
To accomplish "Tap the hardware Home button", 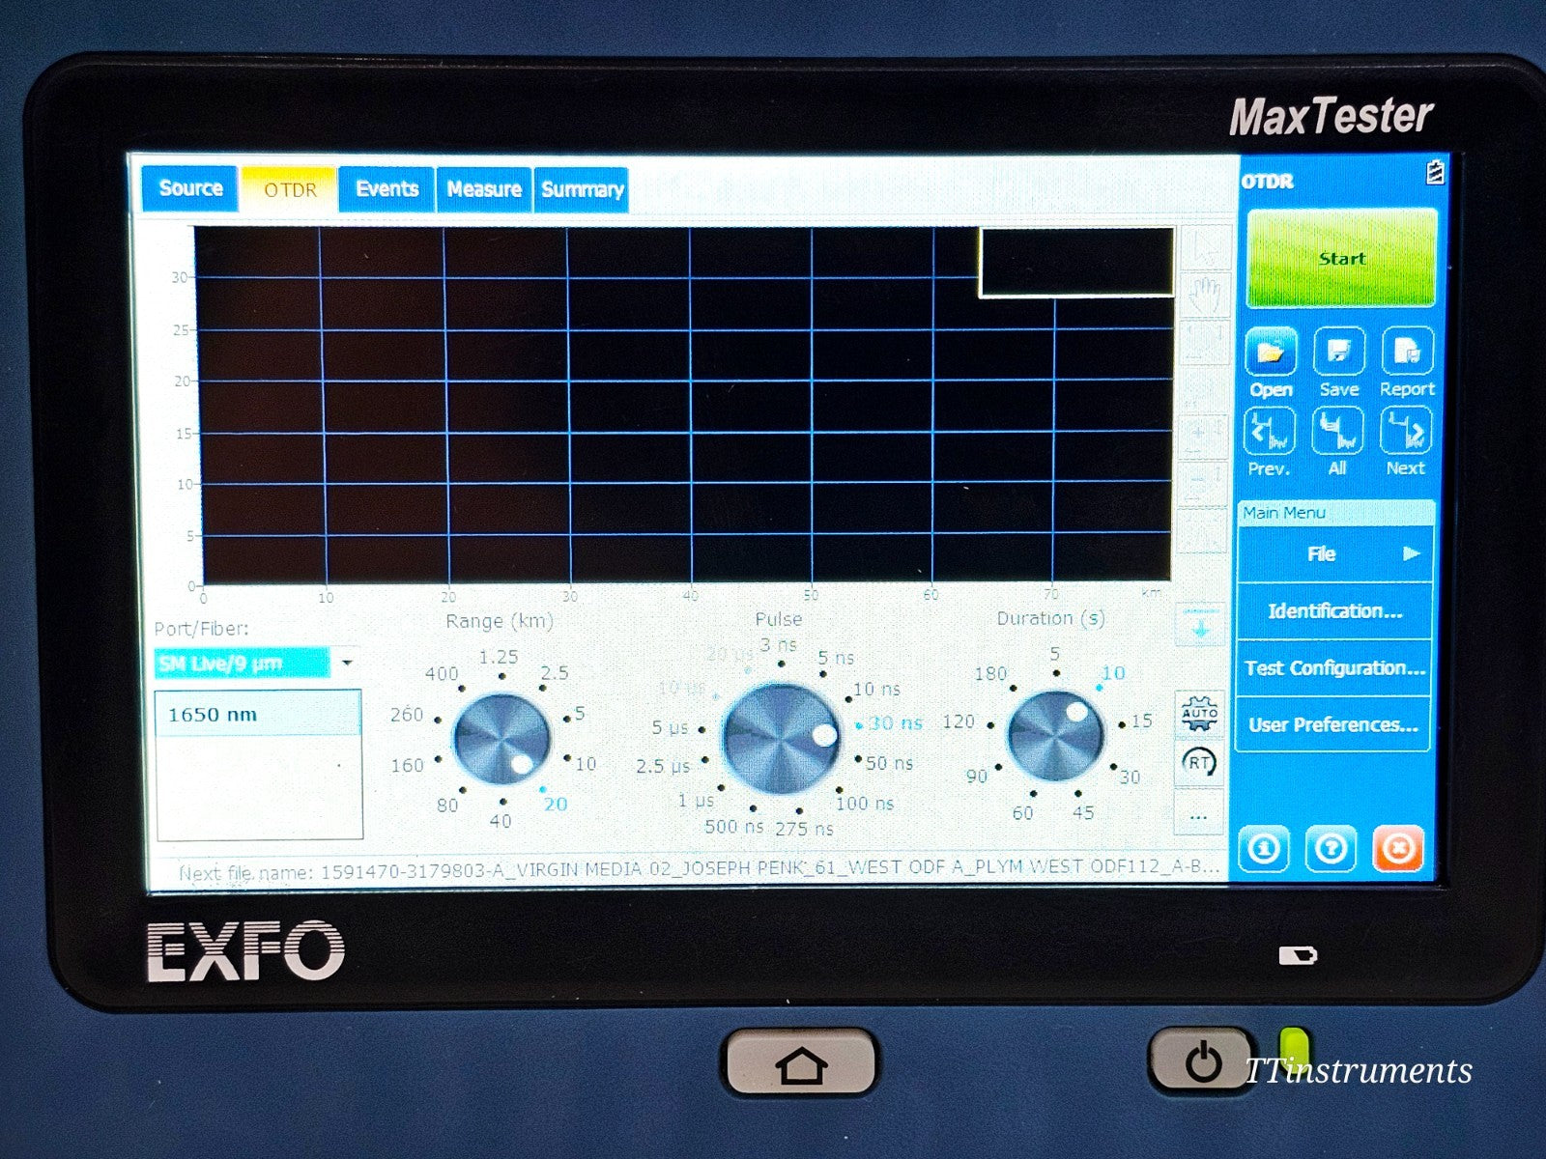I will click(801, 1063).
